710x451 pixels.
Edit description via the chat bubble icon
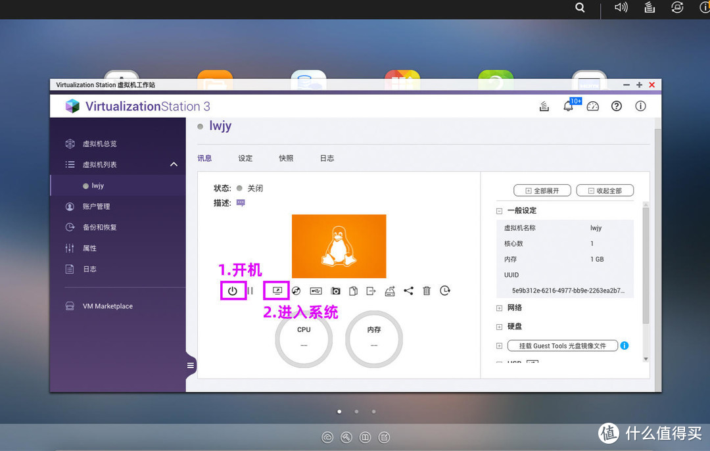coord(241,203)
